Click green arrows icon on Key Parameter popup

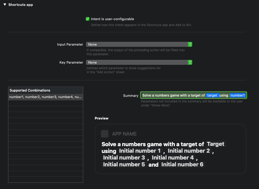coord(190,62)
